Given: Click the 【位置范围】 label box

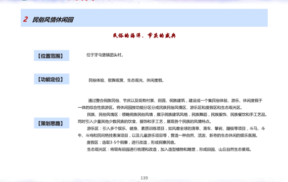Looking at the screenshot, I should pos(52,56).
